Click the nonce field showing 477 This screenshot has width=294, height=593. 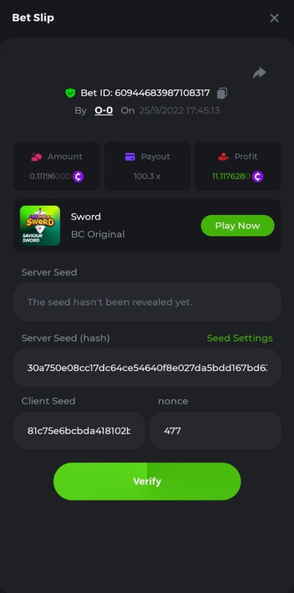215,430
